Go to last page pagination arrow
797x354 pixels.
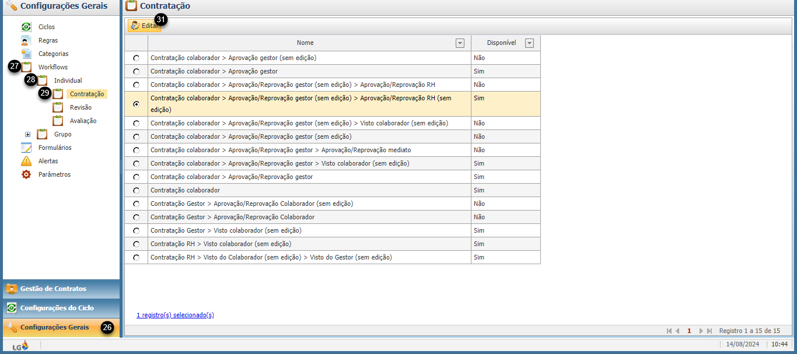coord(709,331)
